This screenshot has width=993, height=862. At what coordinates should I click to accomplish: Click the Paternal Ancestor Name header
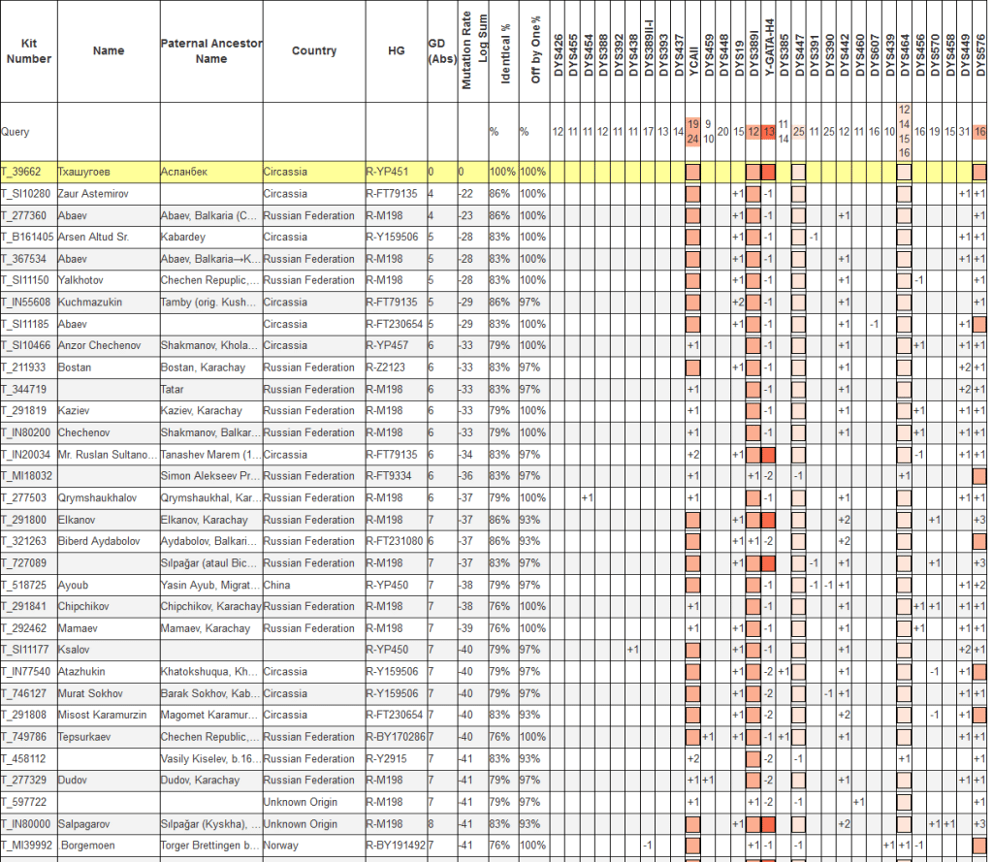click(210, 51)
